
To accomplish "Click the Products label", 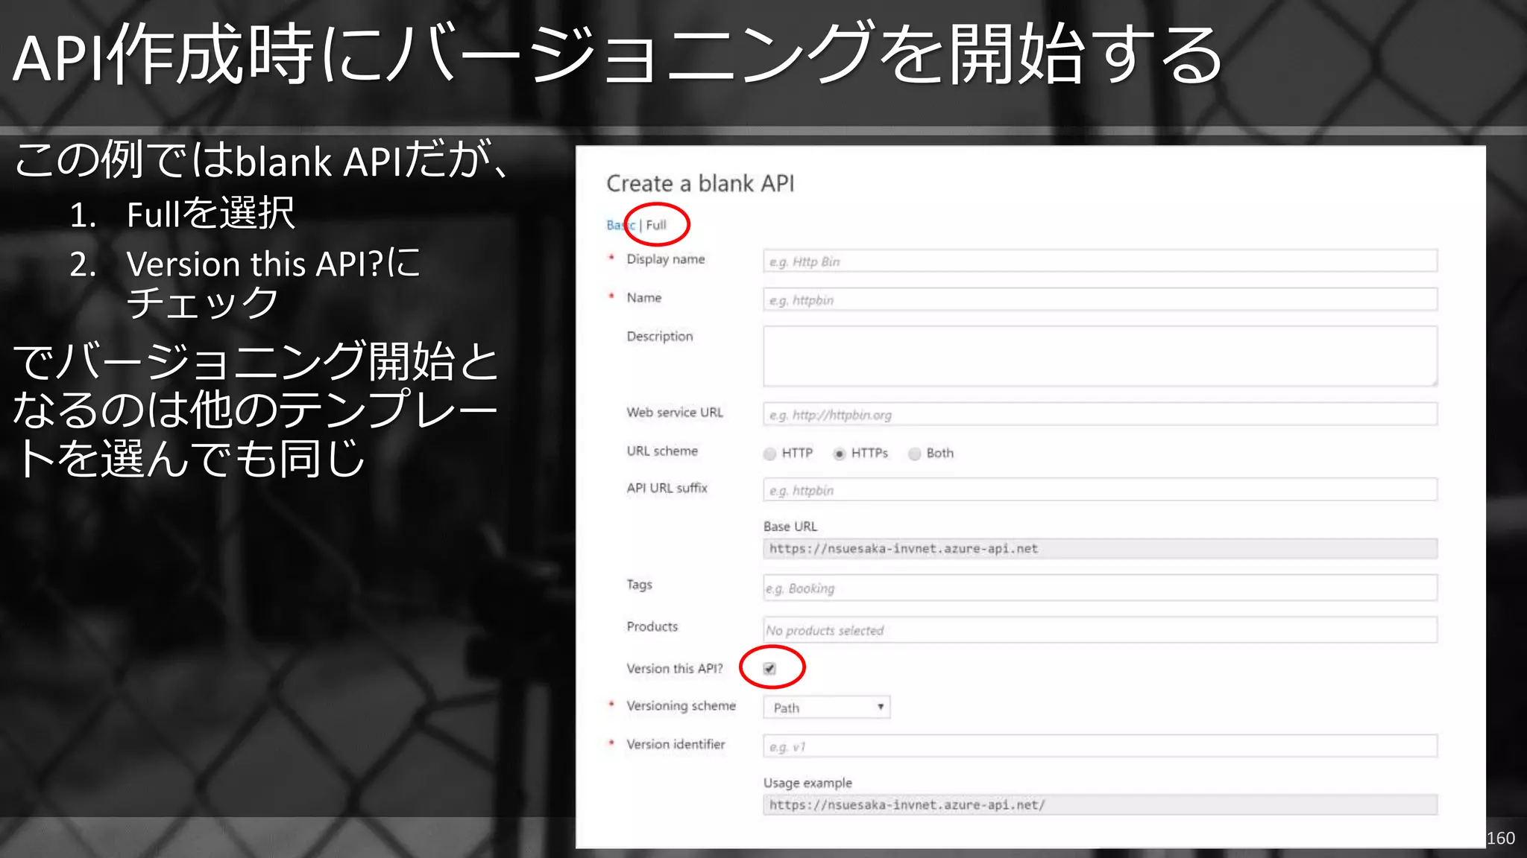I will coord(652,626).
